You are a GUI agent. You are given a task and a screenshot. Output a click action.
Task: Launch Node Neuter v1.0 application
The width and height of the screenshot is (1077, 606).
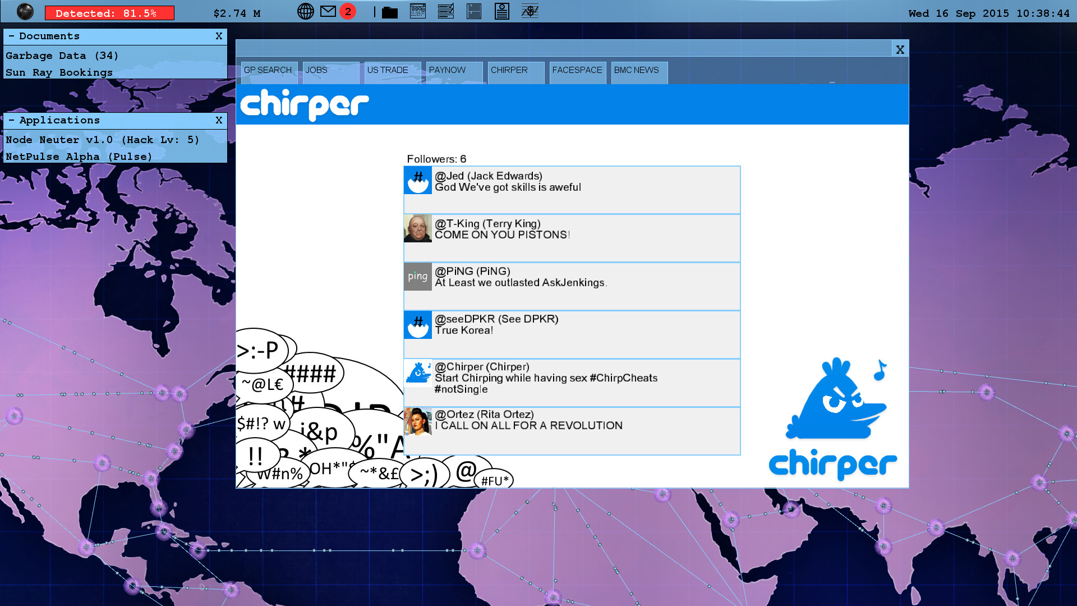coord(102,140)
